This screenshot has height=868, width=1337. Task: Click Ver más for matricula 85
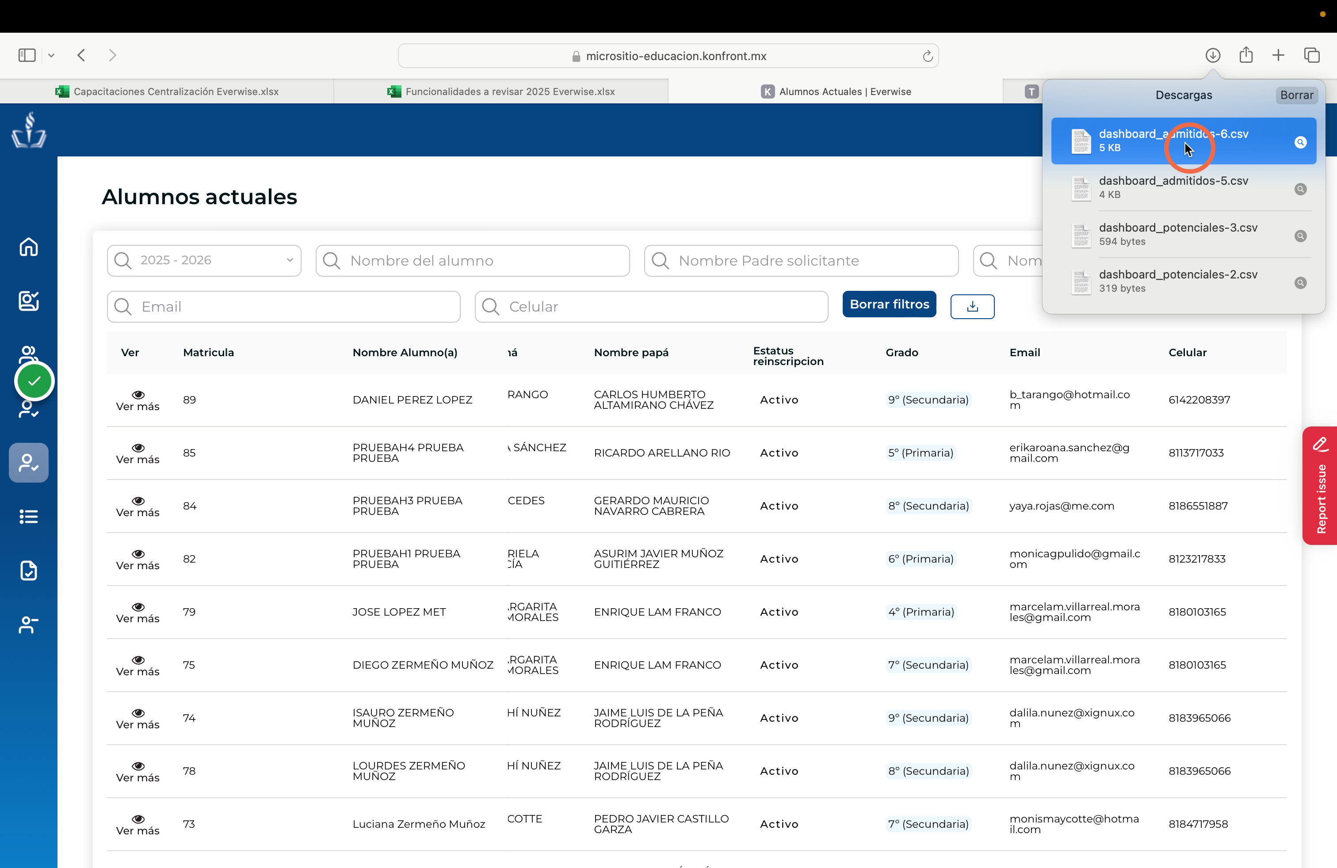point(138,453)
